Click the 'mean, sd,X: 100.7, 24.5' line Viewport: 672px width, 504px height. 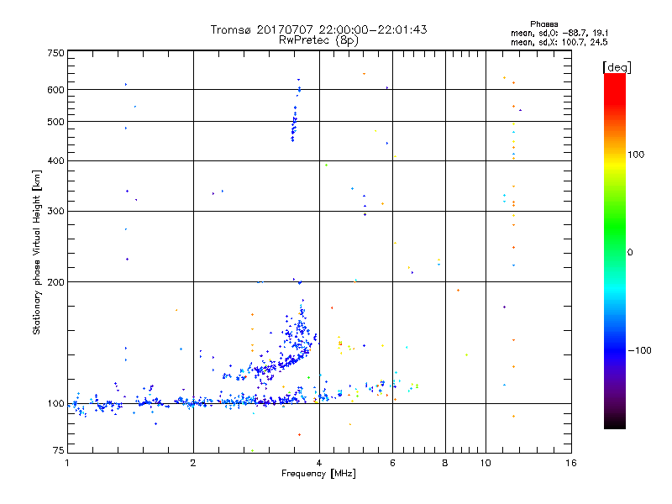pos(559,42)
